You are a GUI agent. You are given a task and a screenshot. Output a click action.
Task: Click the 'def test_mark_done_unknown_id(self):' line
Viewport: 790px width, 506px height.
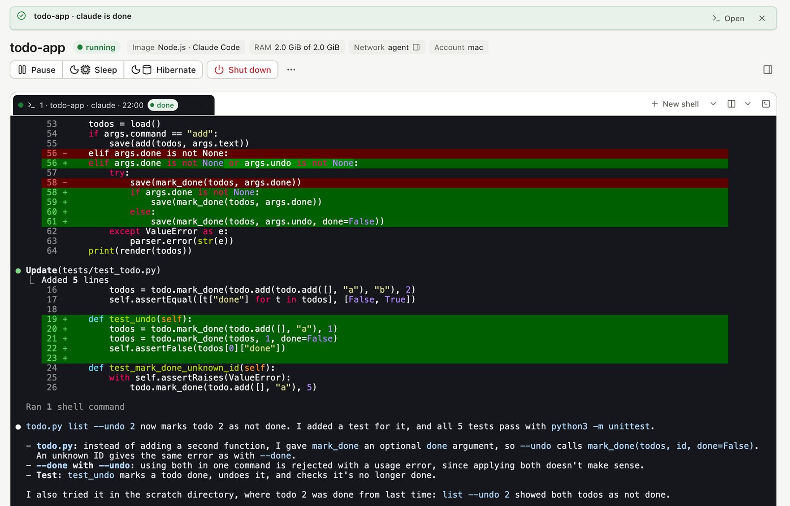click(x=182, y=368)
